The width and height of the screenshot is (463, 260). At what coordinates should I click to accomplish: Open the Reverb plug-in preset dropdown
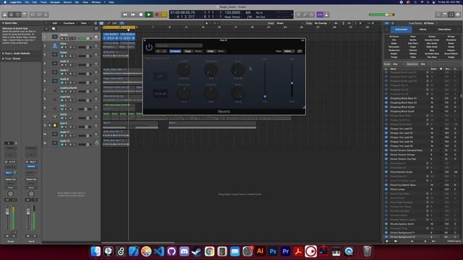[179, 45]
